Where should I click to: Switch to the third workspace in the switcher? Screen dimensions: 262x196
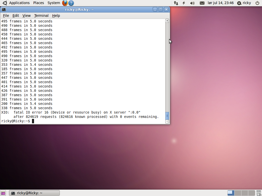245,193
